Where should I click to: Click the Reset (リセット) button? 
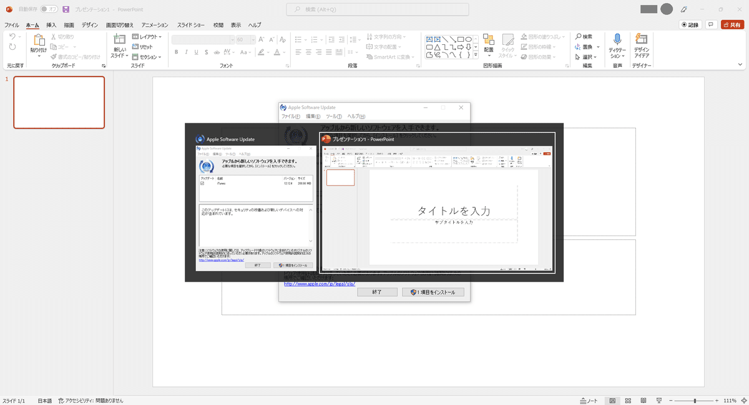click(x=143, y=47)
